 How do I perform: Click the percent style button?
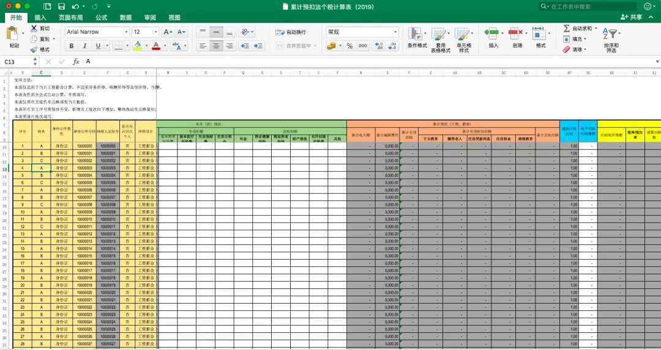(349, 46)
